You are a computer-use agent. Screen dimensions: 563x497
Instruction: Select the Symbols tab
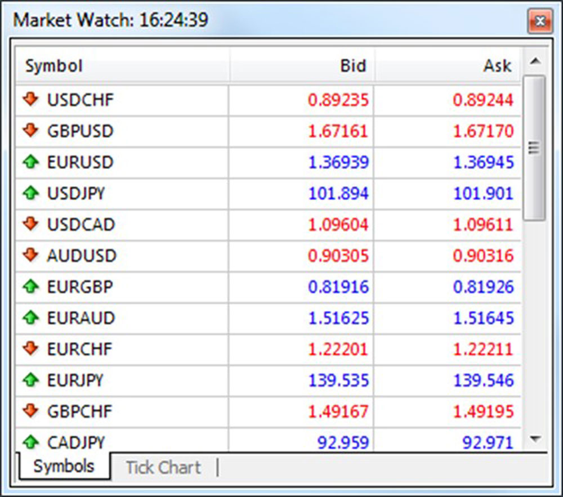click(x=64, y=467)
